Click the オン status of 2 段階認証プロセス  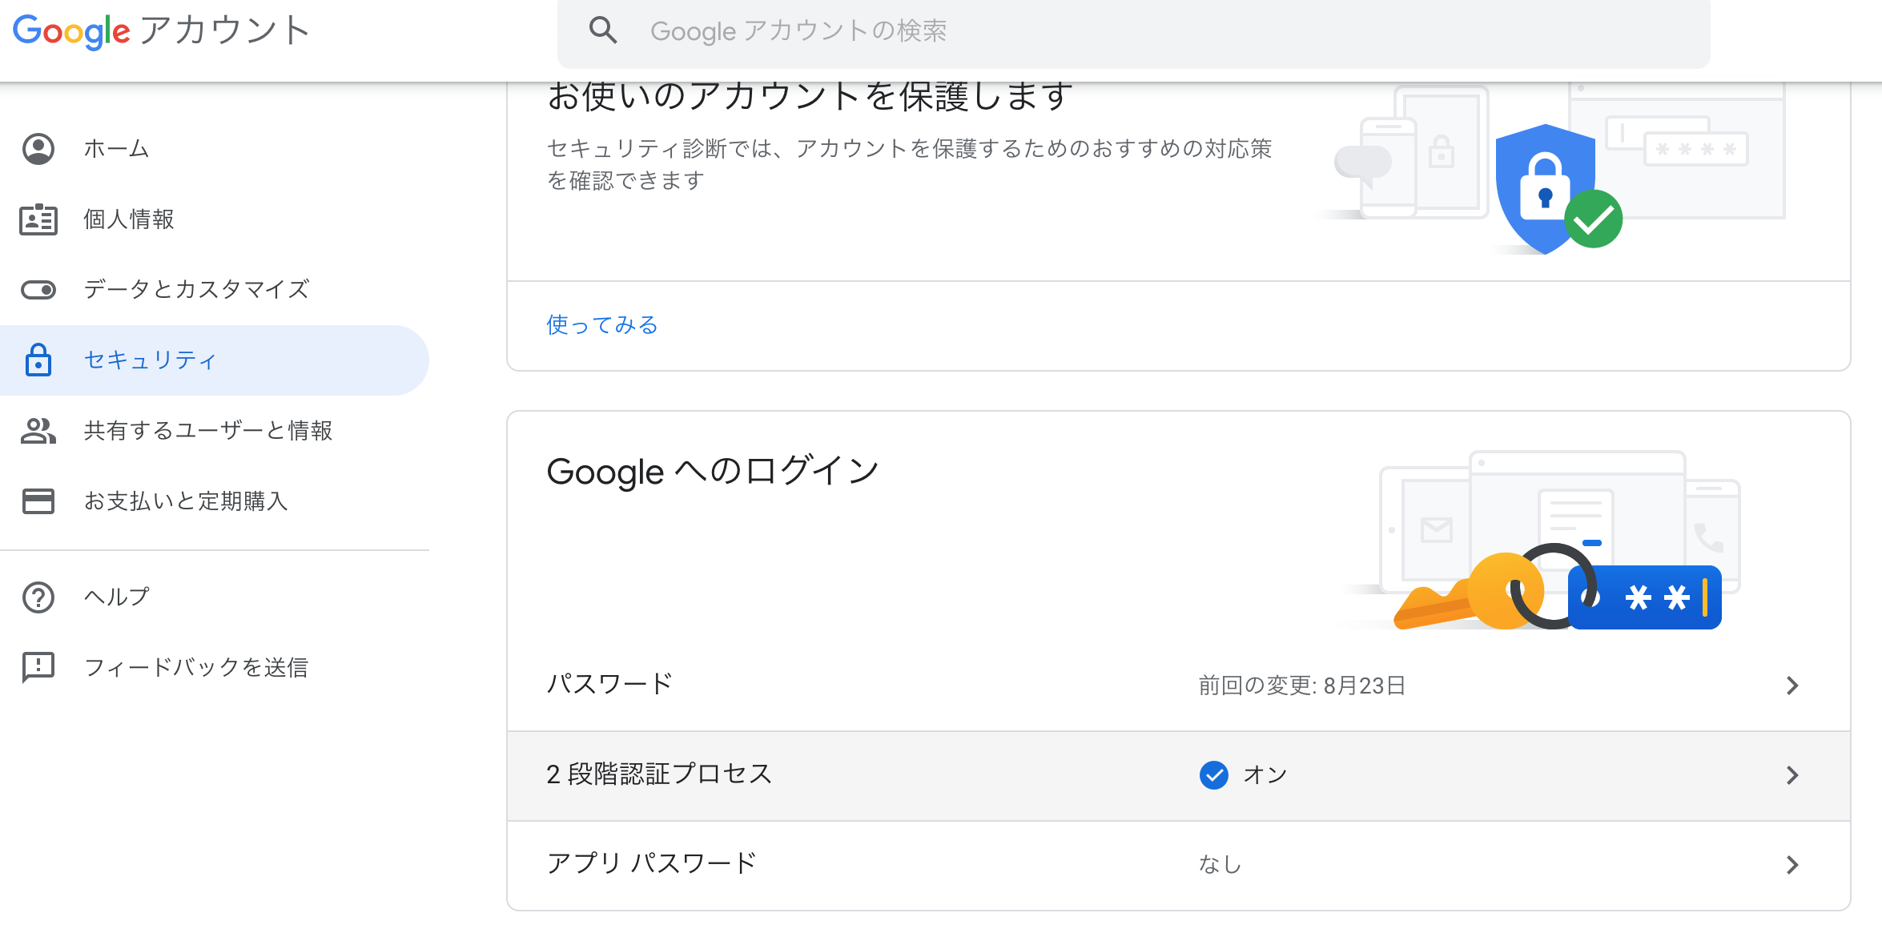tap(1263, 774)
